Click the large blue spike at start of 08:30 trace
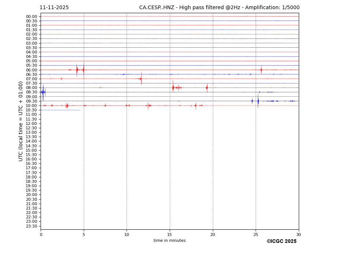This screenshot has width=339, height=255. pos(43,92)
